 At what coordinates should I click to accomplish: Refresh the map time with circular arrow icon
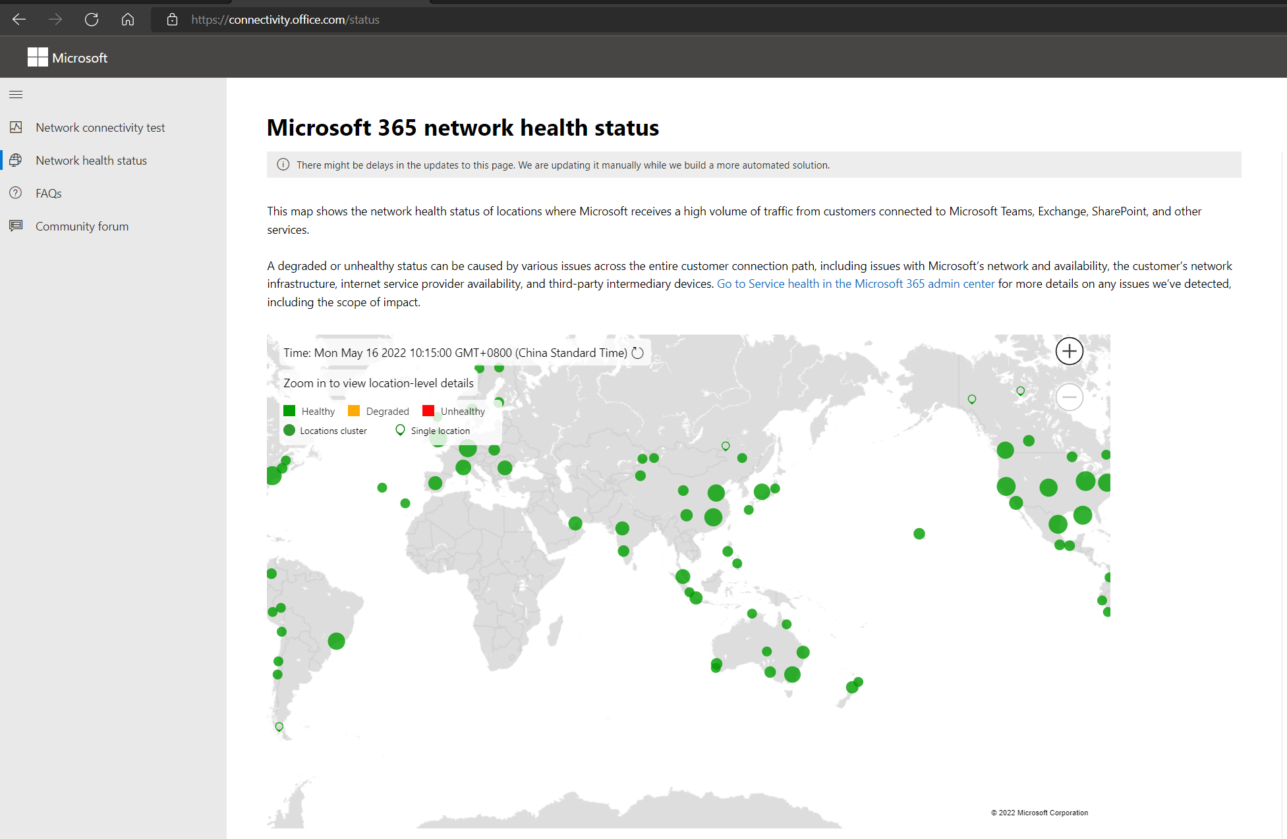pyautogui.click(x=637, y=352)
